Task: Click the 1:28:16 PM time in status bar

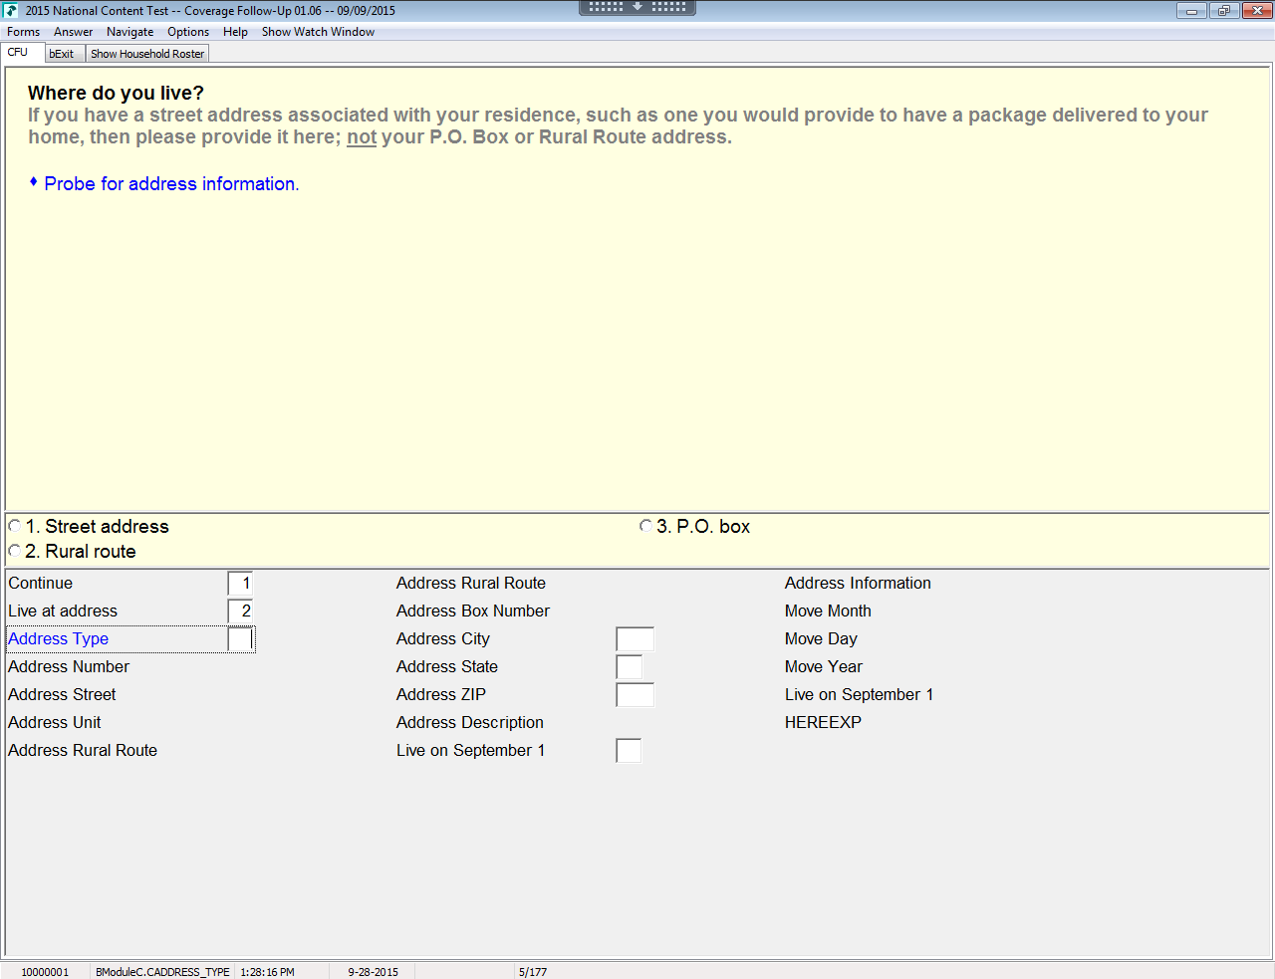Action: click(x=267, y=972)
